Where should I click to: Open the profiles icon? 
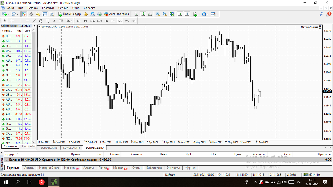click(14, 14)
